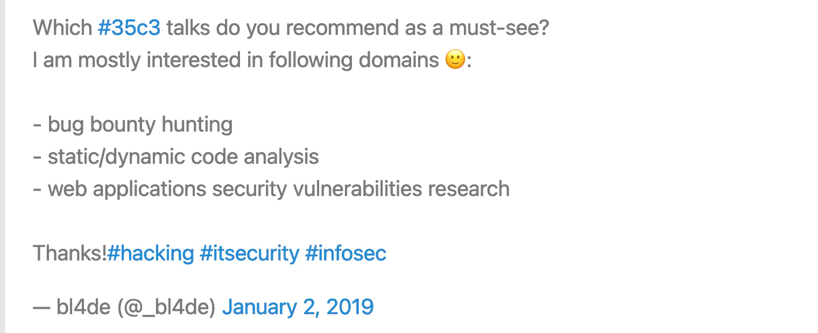Open the #35c3 hashtag link

(129, 28)
